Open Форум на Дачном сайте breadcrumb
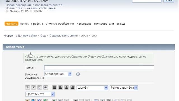 click(x=20, y=36)
